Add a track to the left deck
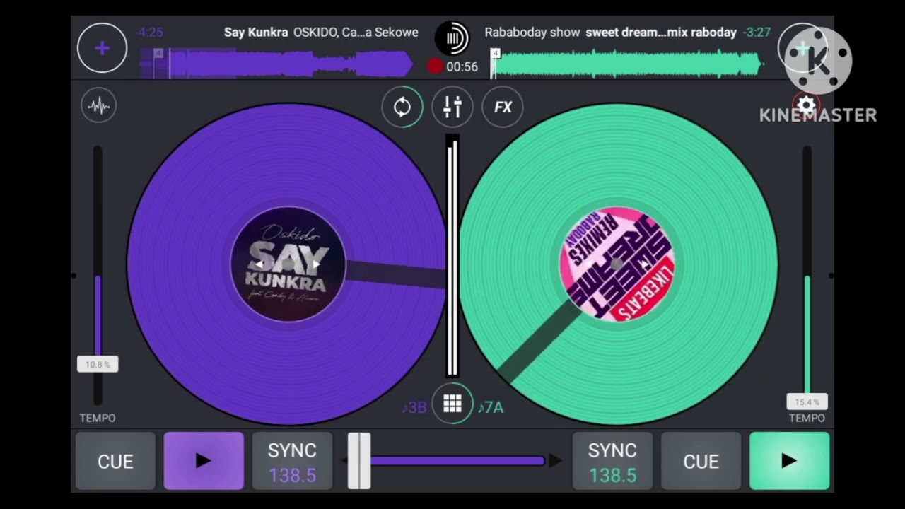 (103, 48)
